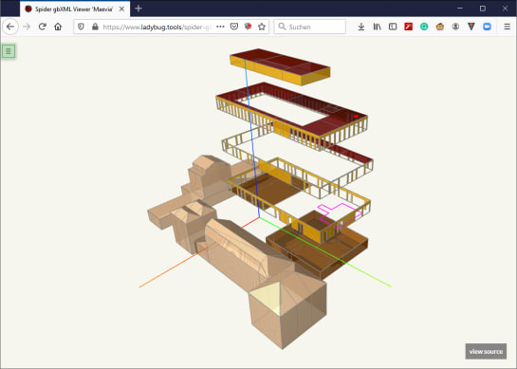Open a new browser tab
This screenshot has width=517, height=369.
pos(138,9)
